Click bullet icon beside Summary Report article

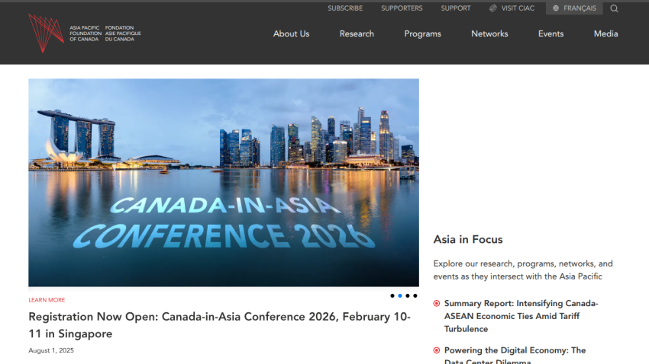click(x=437, y=303)
